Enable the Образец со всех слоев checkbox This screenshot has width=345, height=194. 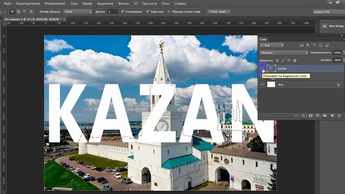pyautogui.click(x=169, y=12)
